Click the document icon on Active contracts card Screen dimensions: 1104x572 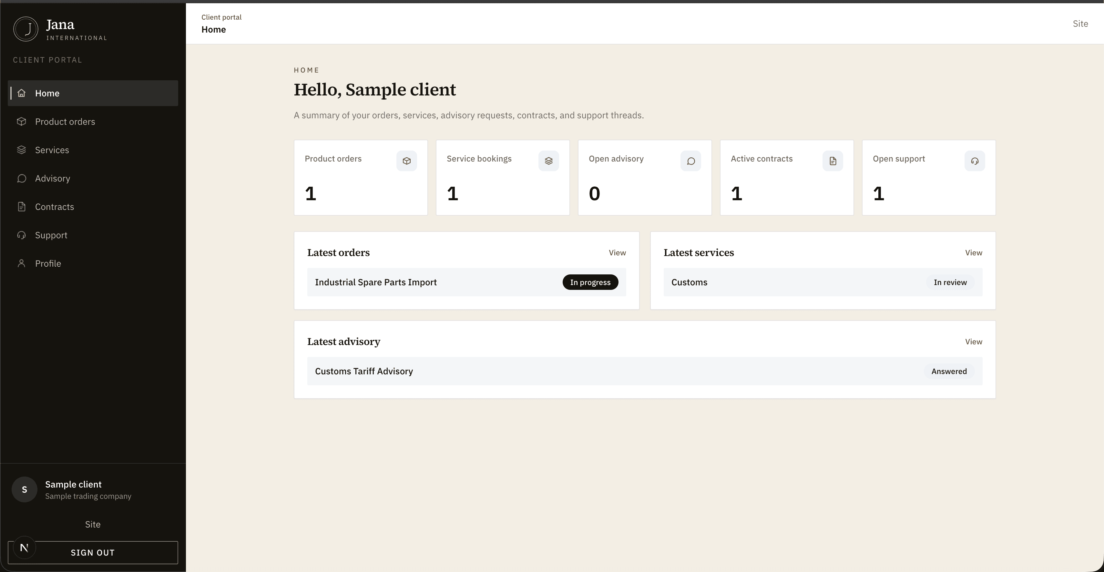click(x=833, y=161)
